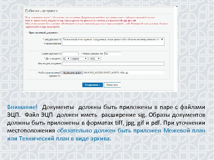Click the Кем выдан документ field
The width and height of the screenshot is (214, 160).
pyautogui.click(x=113, y=64)
